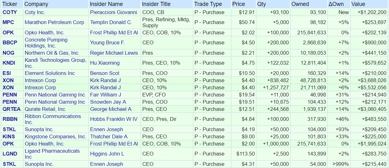The width and height of the screenshot is (389, 168).
Task: Open insider Fair William J link
Action: pos(105,95)
